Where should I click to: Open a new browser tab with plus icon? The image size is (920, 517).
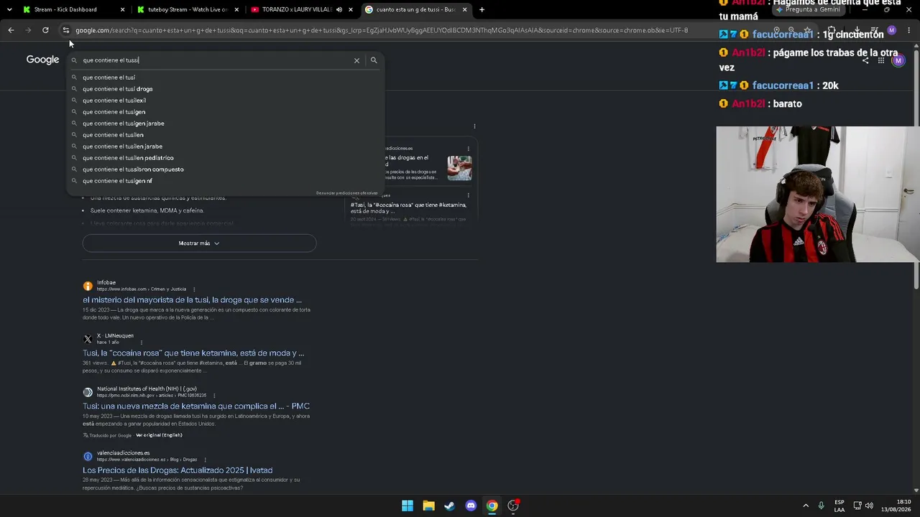point(482,9)
